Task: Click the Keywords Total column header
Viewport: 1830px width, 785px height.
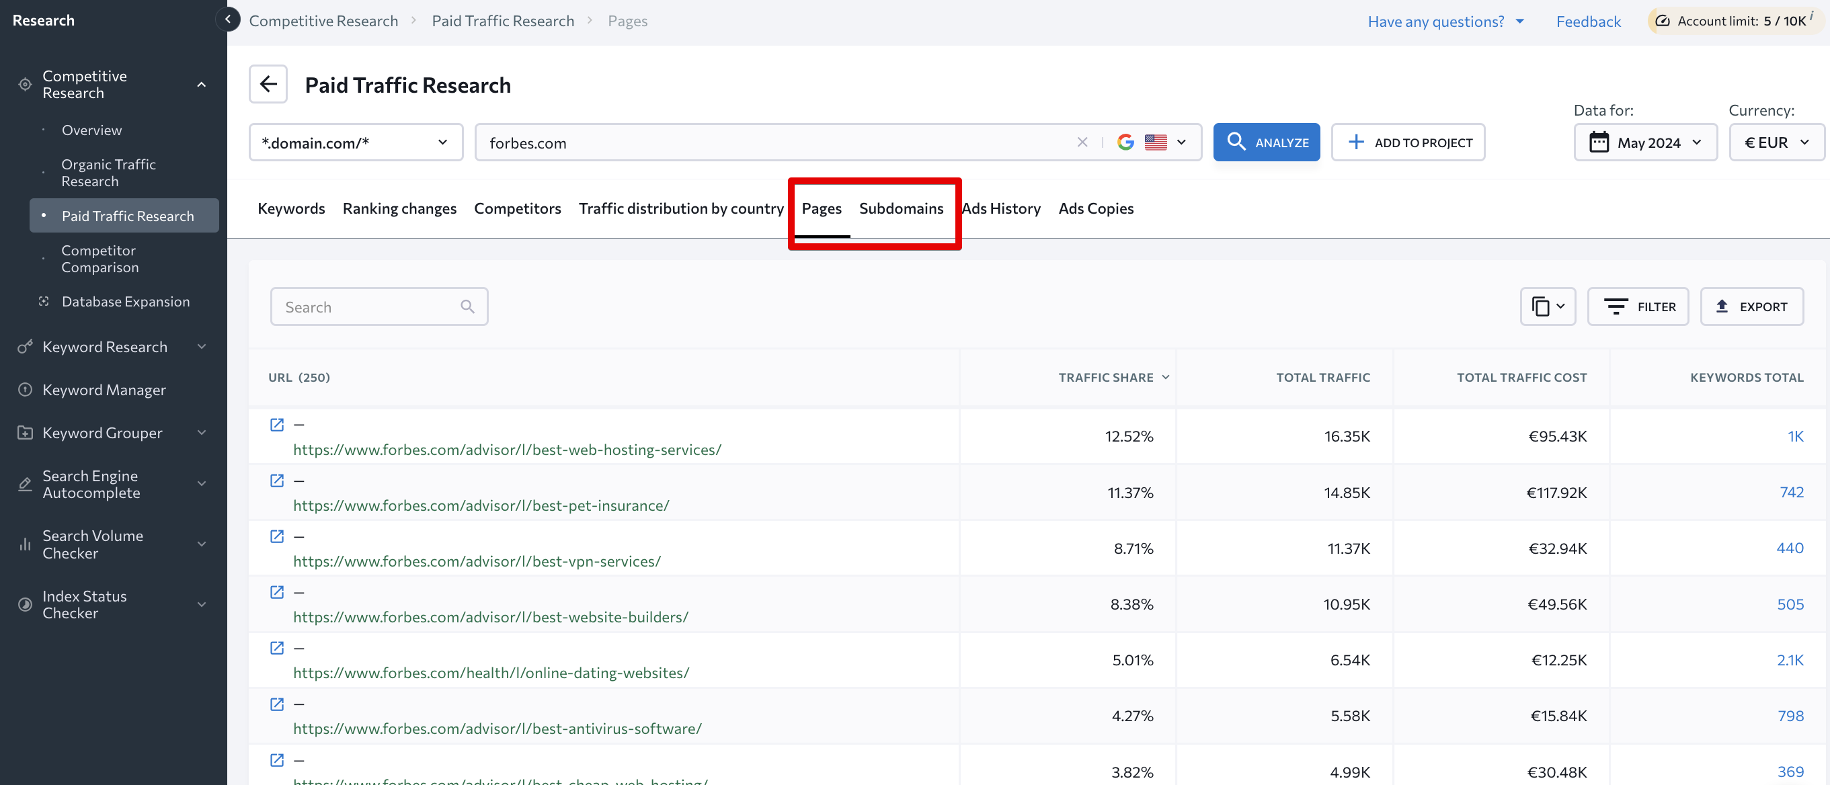Action: click(1746, 377)
